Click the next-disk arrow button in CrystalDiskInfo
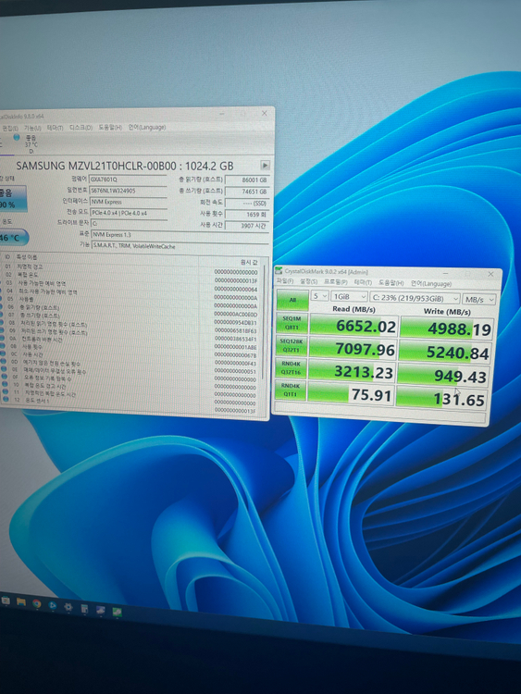The image size is (521, 694). click(265, 165)
